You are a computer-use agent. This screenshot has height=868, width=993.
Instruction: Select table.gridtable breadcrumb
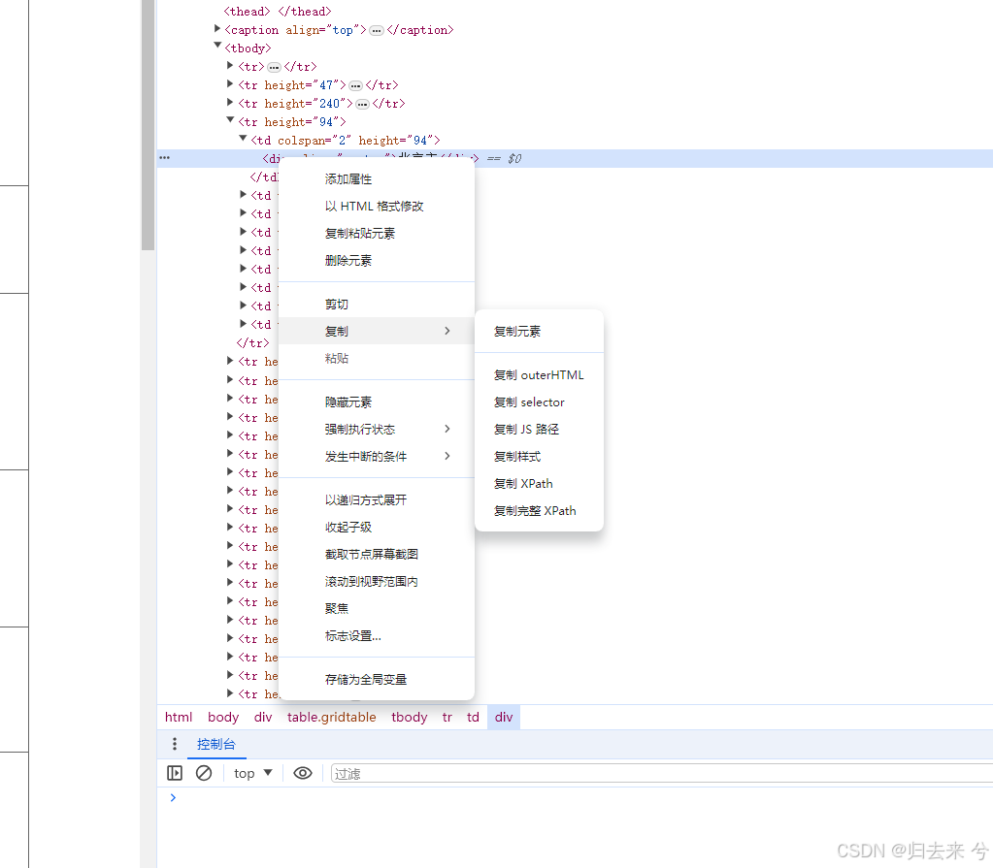[x=331, y=718]
